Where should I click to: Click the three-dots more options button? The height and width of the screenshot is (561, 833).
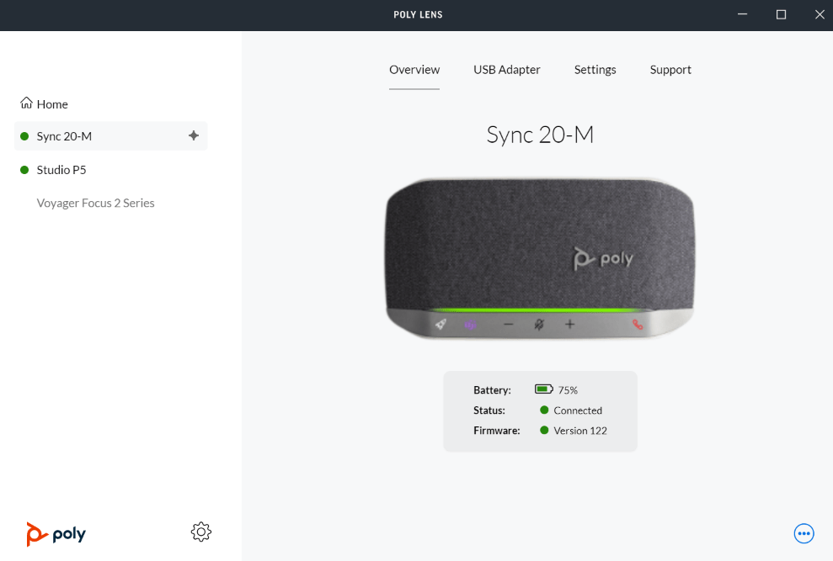[804, 533]
